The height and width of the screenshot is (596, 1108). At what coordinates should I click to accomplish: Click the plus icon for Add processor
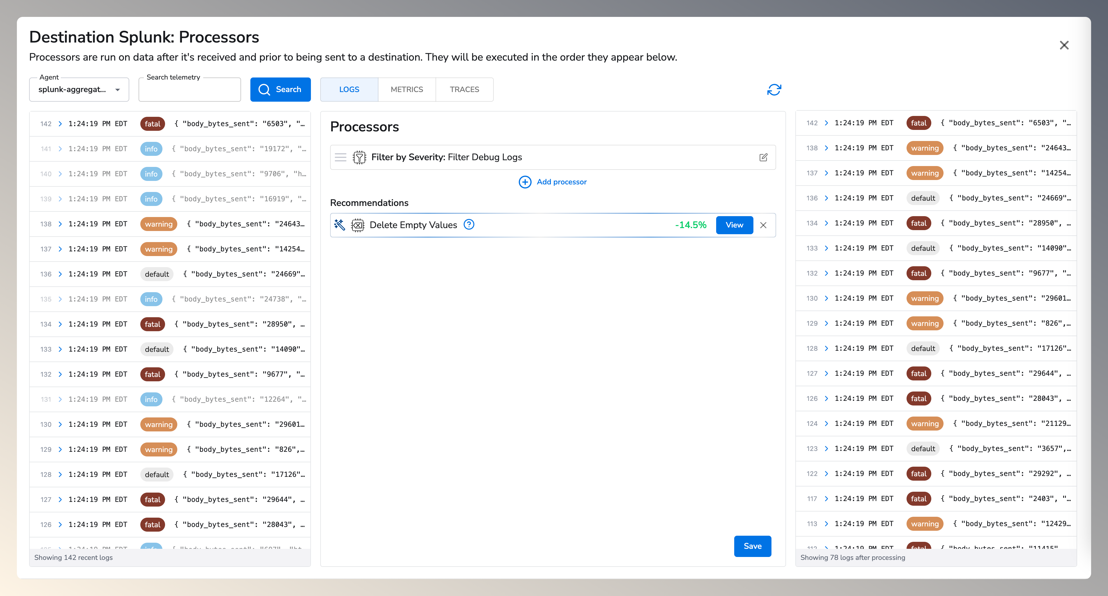[525, 182]
